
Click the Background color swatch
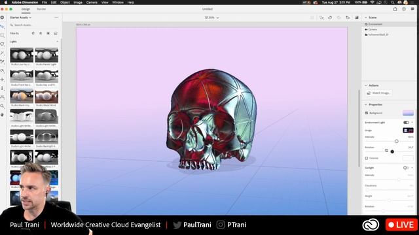tap(408, 113)
